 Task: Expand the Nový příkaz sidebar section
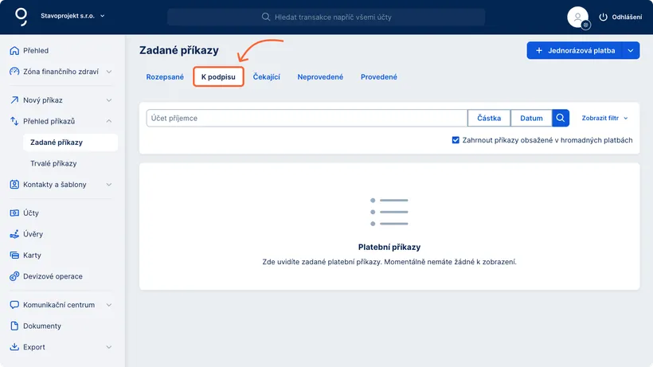pos(108,100)
